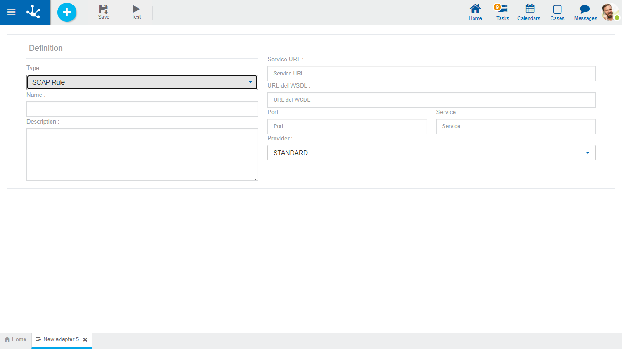The width and height of the screenshot is (622, 349).
Task: Go to Home in top navigation
Action: [x=475, y=12]
